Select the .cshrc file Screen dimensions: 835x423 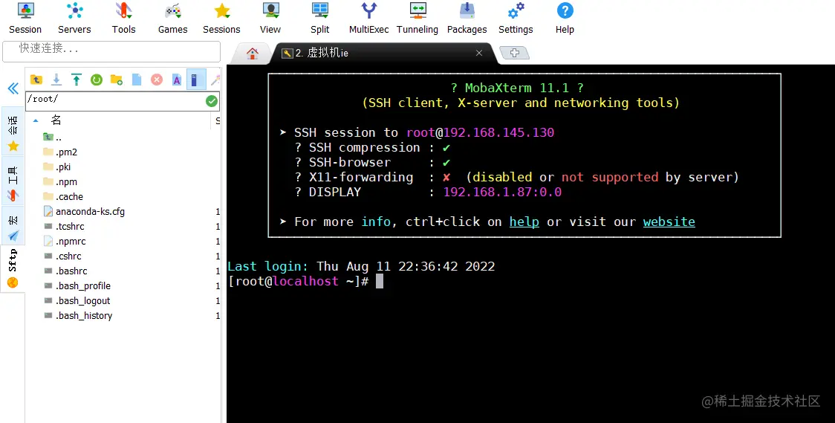pos(62,256)
